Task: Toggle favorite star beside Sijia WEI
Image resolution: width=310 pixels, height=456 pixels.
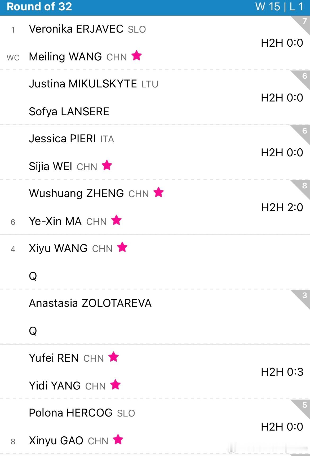Action: [107, 165]
